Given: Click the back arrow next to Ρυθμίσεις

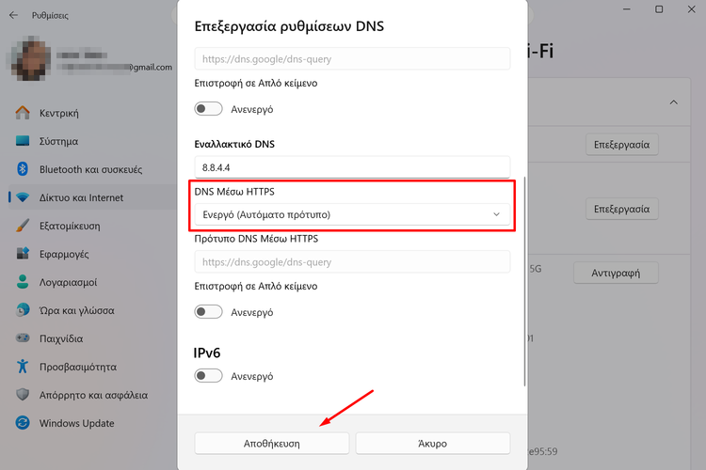Looking at the screenshot, I should pos(13,15).
